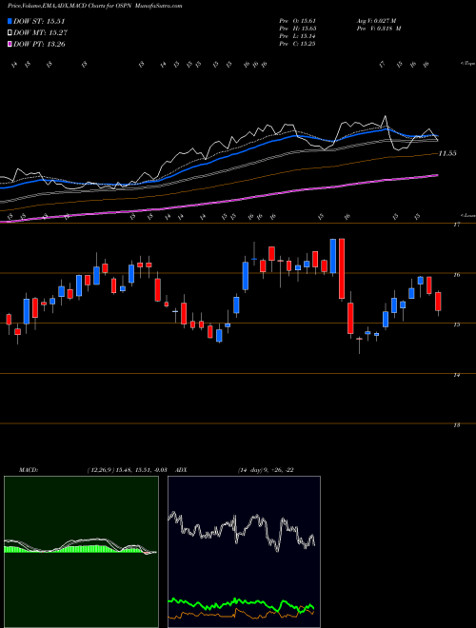This screenshot has width=476, height=628.
Task: Click the 14 price axis label
Action: 456,375
